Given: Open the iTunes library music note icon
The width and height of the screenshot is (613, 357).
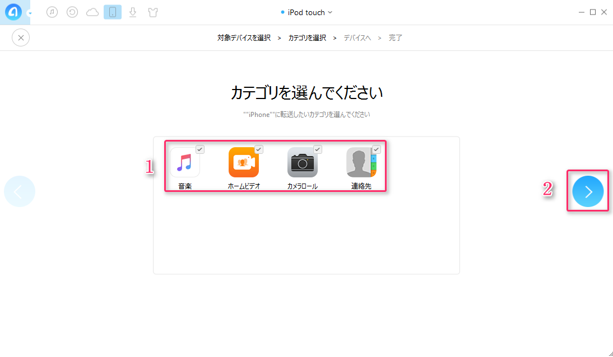Looking at the screenshot, I should 52,12.
